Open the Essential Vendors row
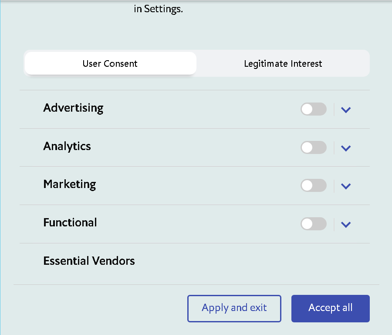Screen dimensions: 392x335 (x=195, y=261)
